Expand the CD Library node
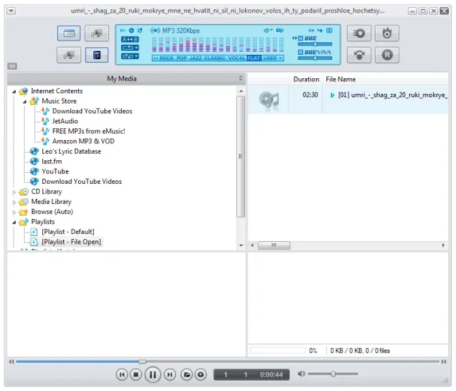This screenshot has width=456, height=391. click(14, 192)
